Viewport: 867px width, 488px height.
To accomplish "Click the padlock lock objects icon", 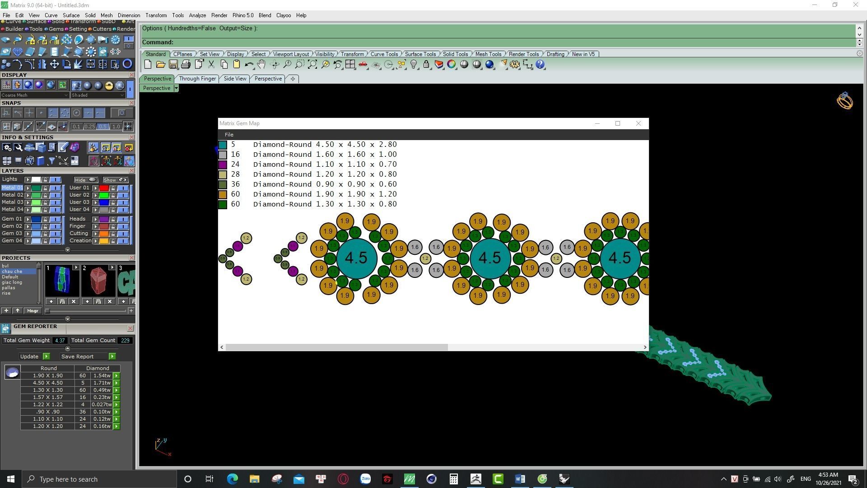I will tap(426, 65).
